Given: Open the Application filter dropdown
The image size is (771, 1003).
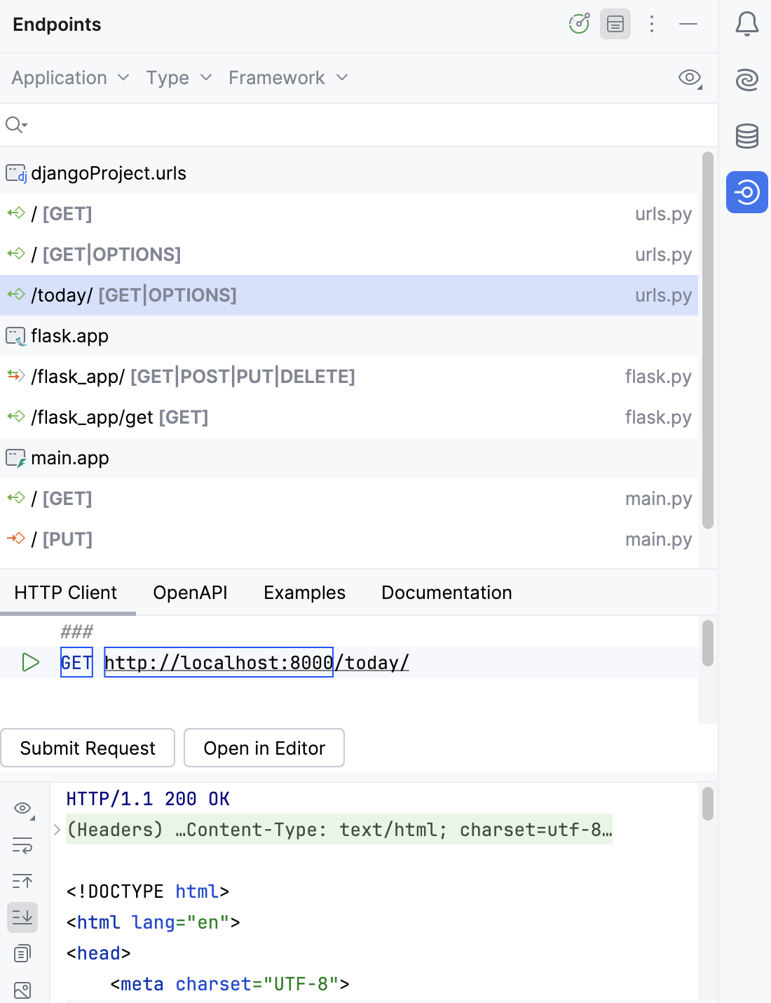Looking at the screenshot, I should click(x=69, y=78).
